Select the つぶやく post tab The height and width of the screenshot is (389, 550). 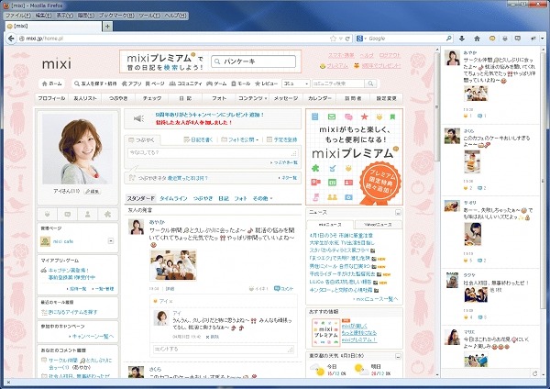142,140
